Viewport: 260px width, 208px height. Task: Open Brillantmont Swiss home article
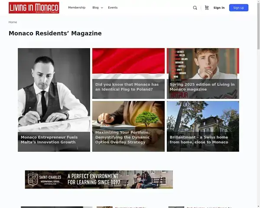click(x=199, y=140)
